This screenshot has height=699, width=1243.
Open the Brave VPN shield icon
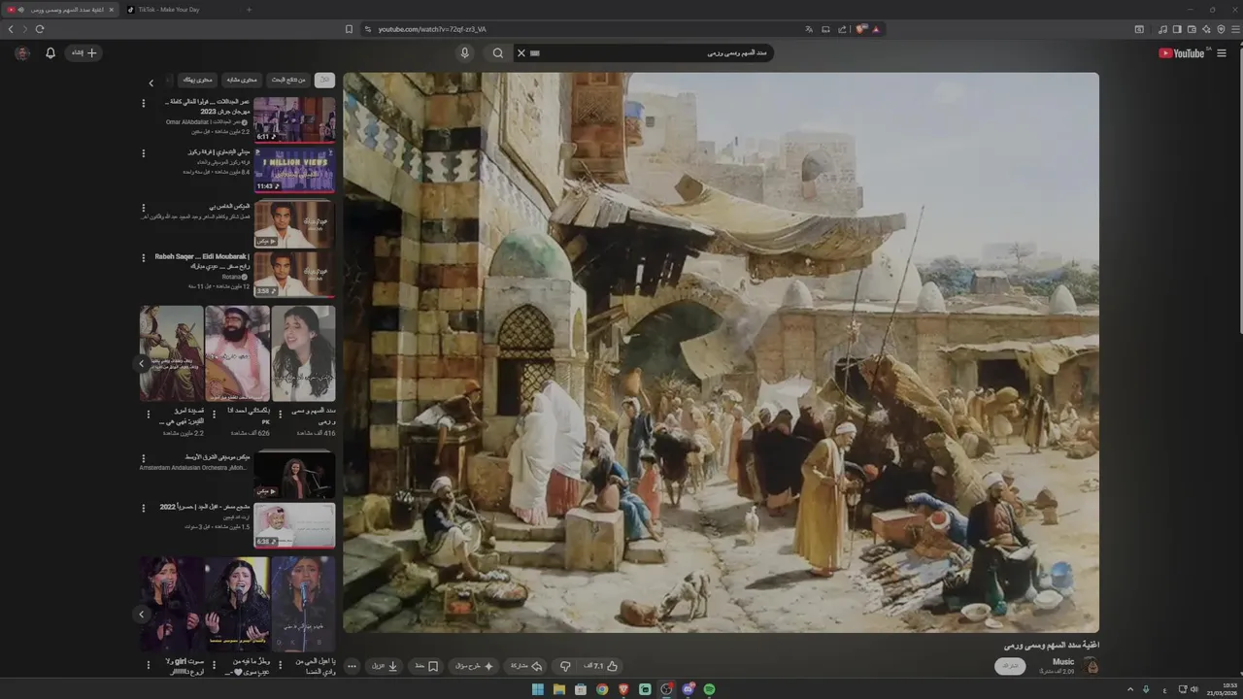tap(1221, 29)
